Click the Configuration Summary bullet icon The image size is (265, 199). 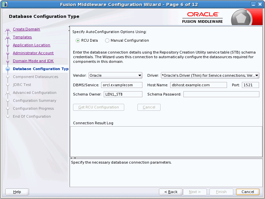pyautogui.click(x=8, y=100)
